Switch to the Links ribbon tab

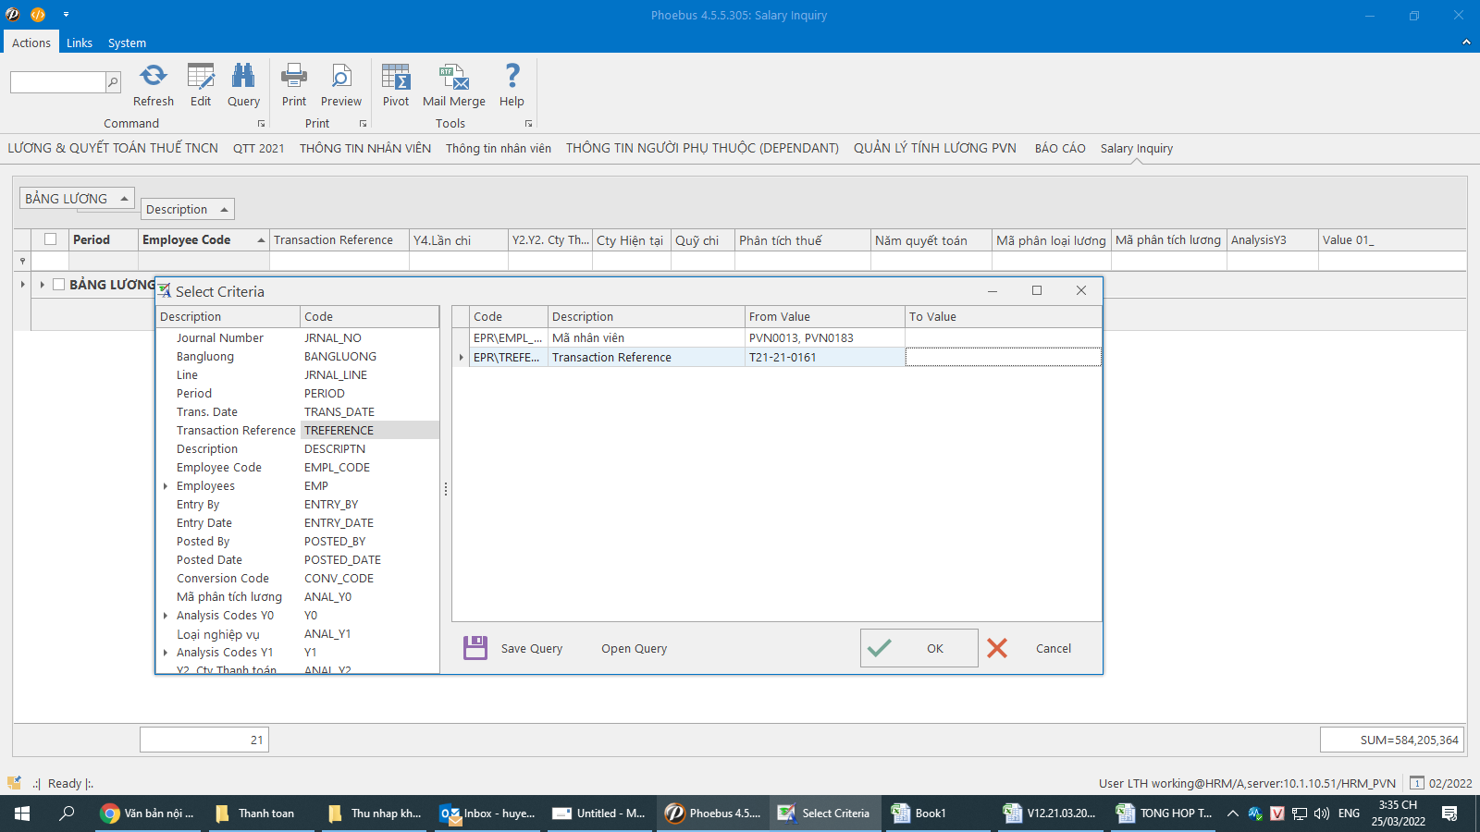[x=80, y=43]
